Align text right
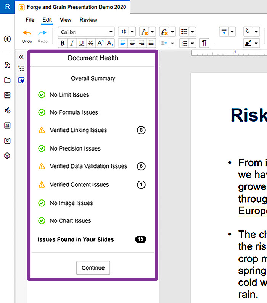 142,43
